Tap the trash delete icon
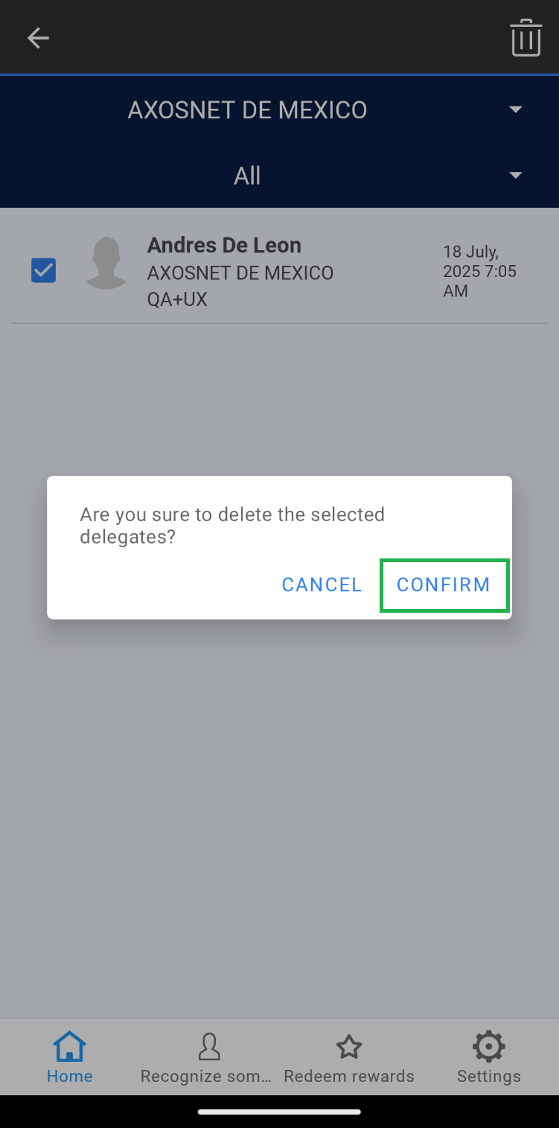This screenshot has width=559, height=1128. 526,38
